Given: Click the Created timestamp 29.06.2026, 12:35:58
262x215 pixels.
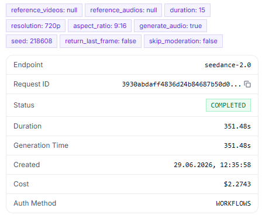Looking at the screenshot, I should coord(212,165).
